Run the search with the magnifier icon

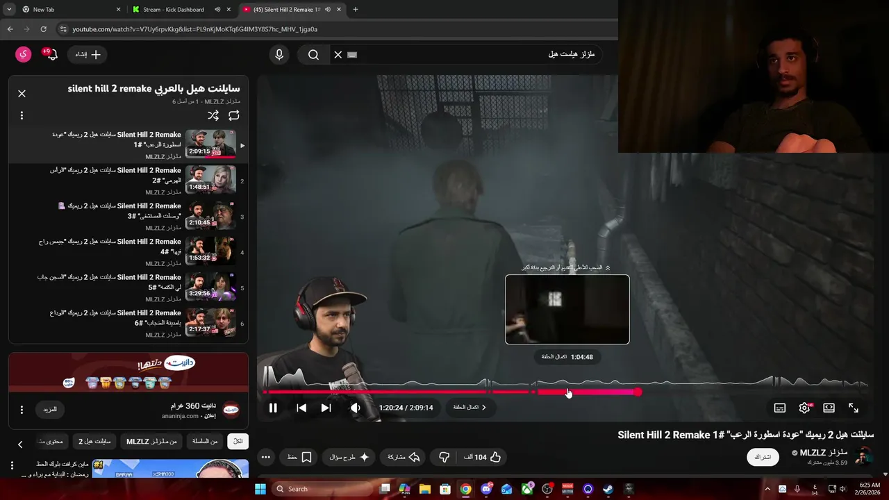313,54
